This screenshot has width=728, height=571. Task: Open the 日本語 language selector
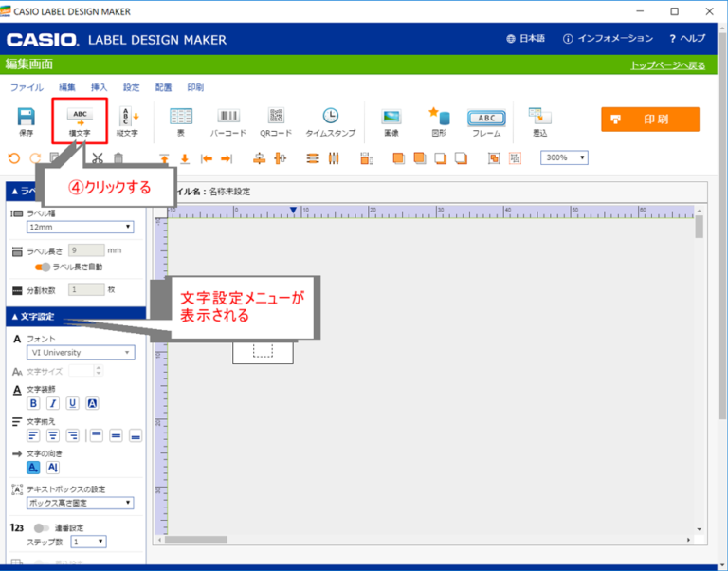(x=525, y=39)
